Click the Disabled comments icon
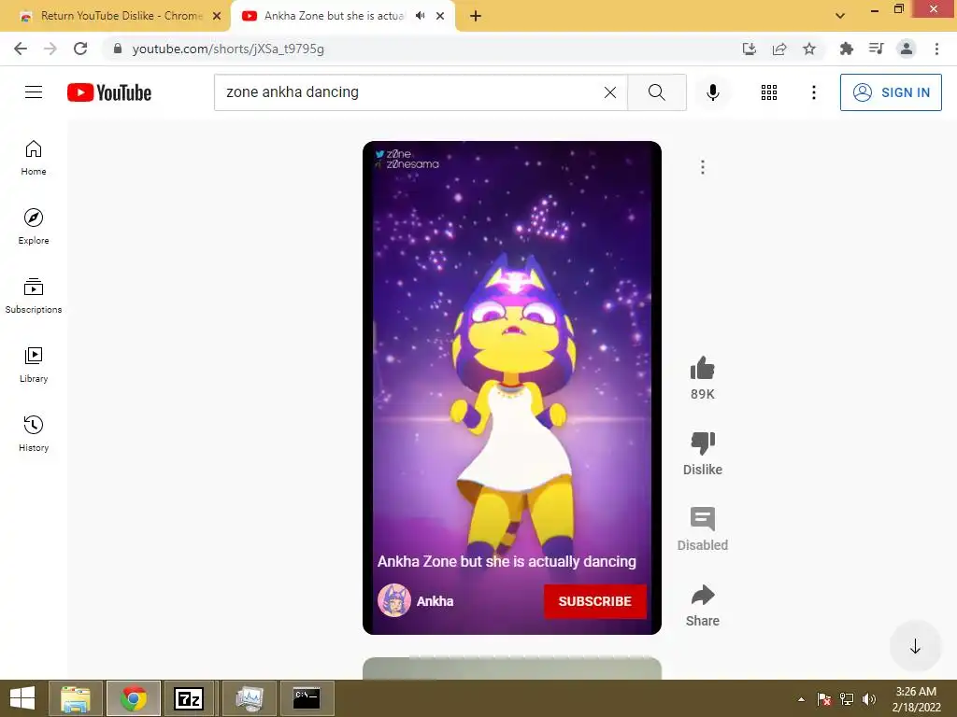The width and height of the screenshot is (957, 717). [x=703, y=519]
